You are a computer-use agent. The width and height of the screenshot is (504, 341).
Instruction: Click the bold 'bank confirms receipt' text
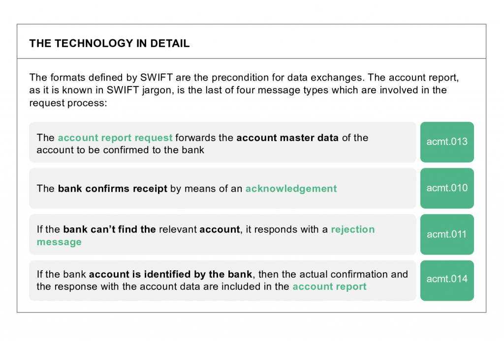tap(113, 188)
